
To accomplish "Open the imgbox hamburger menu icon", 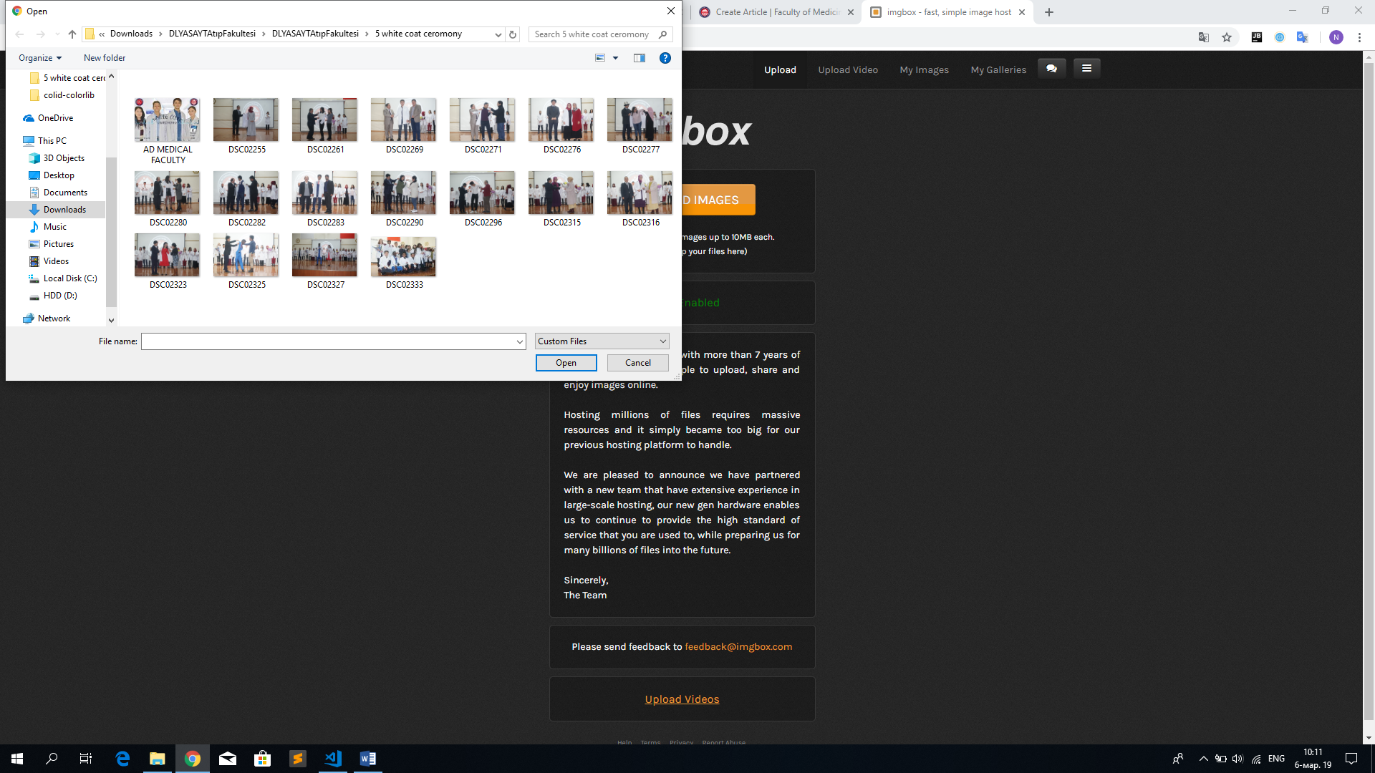I will click(x=1086, y=69).
